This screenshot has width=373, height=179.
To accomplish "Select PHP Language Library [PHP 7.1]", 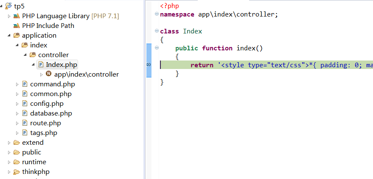I will 70,16.
